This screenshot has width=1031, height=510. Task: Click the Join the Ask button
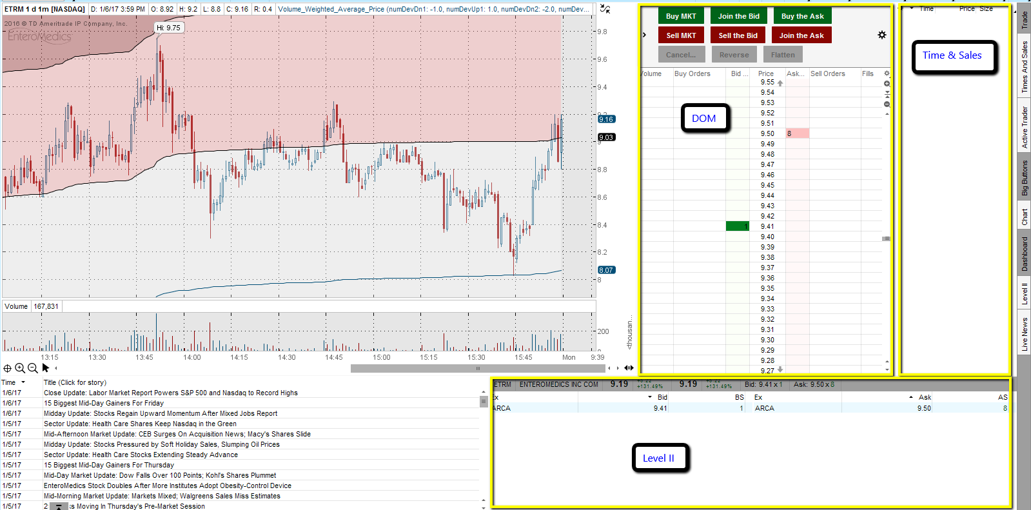tap(801, 35)
